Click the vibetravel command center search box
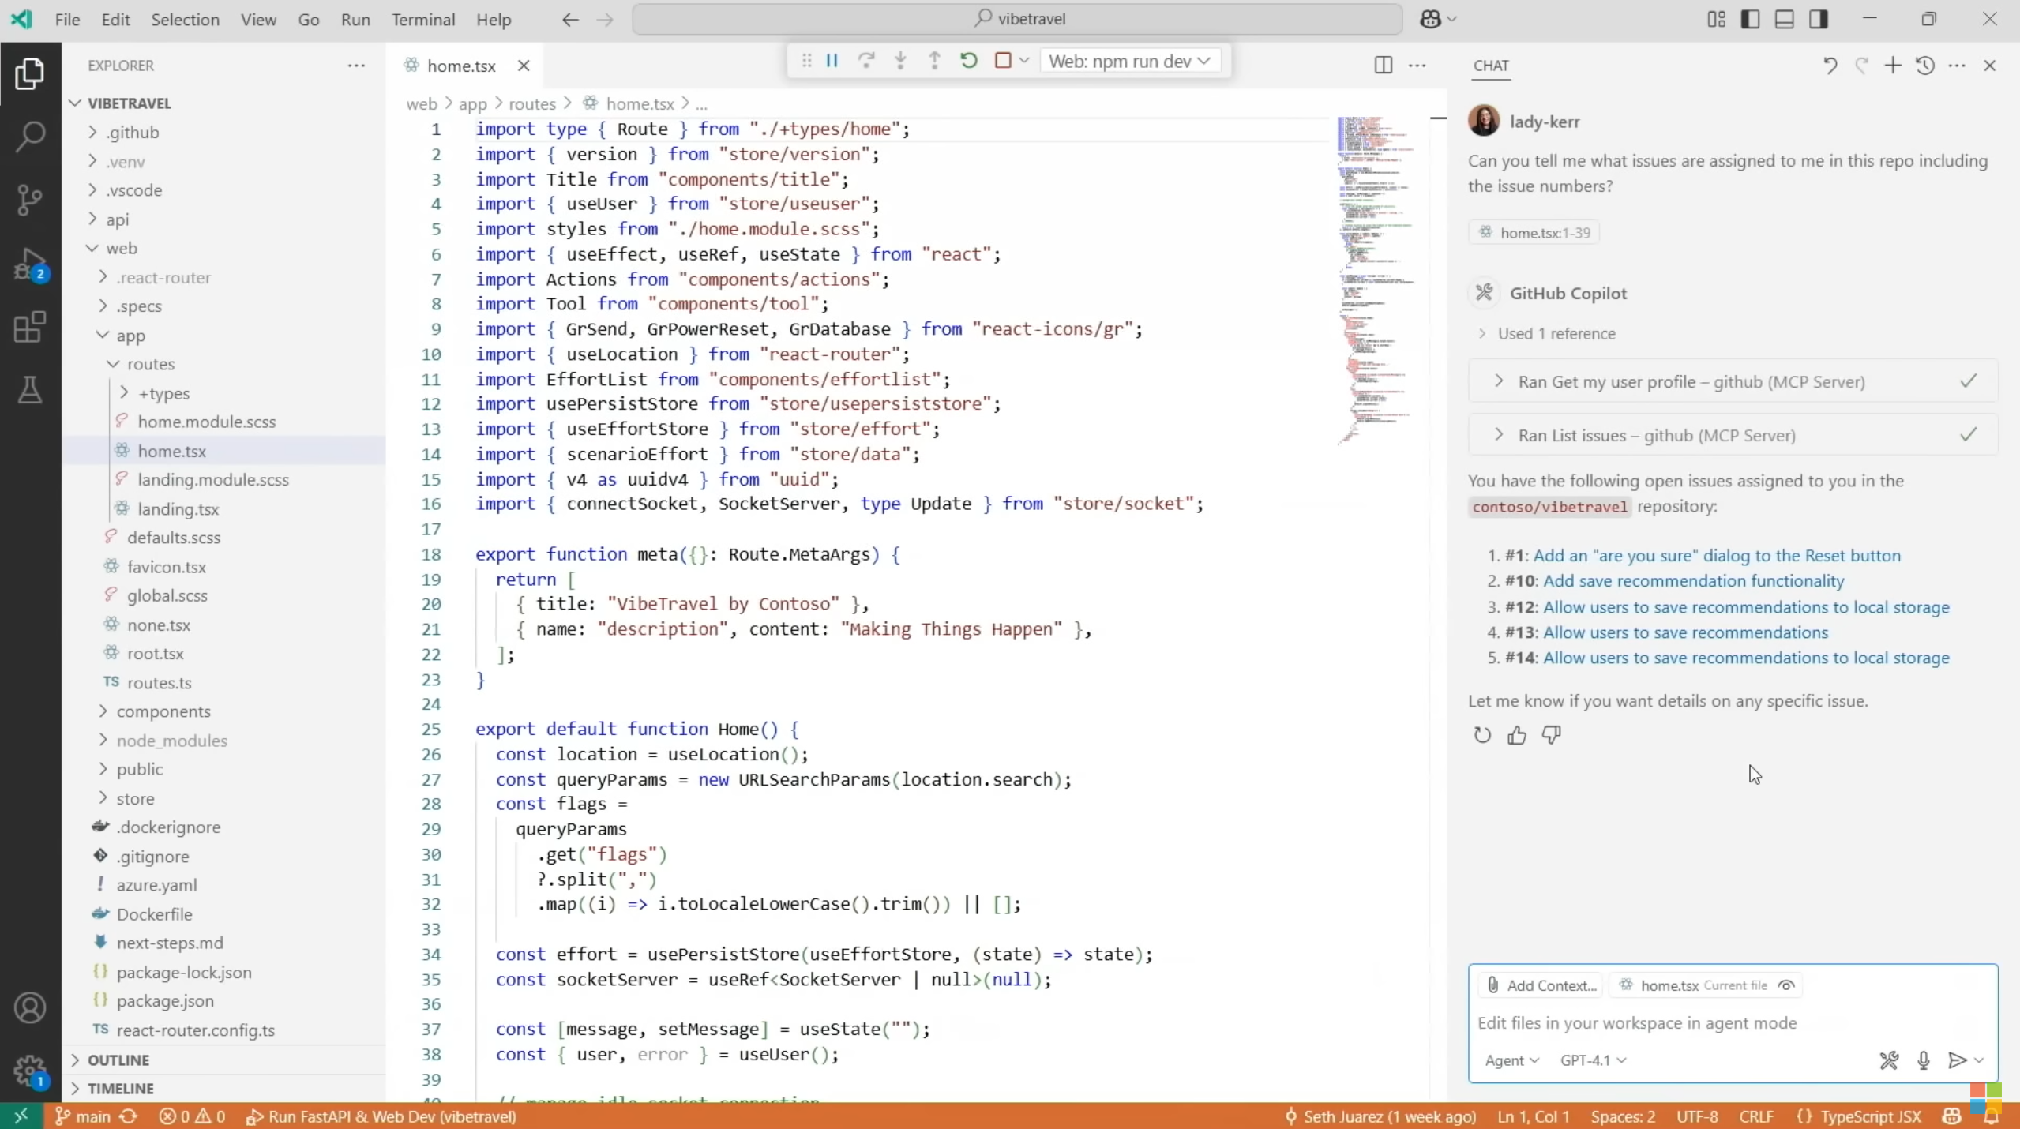The height and width of the screenshot is (1129, 2020). click(x=1017, y=19)
